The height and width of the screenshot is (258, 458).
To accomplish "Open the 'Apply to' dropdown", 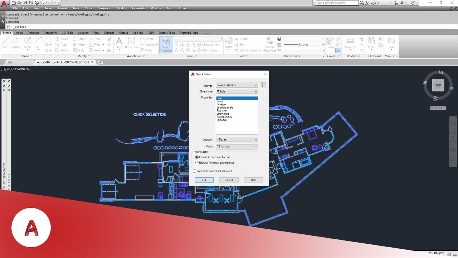I will click(237, 85).
